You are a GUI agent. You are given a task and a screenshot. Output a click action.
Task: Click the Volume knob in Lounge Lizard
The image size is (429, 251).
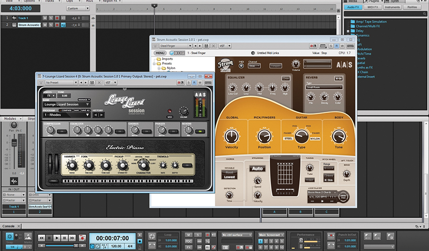coord(184,111)
